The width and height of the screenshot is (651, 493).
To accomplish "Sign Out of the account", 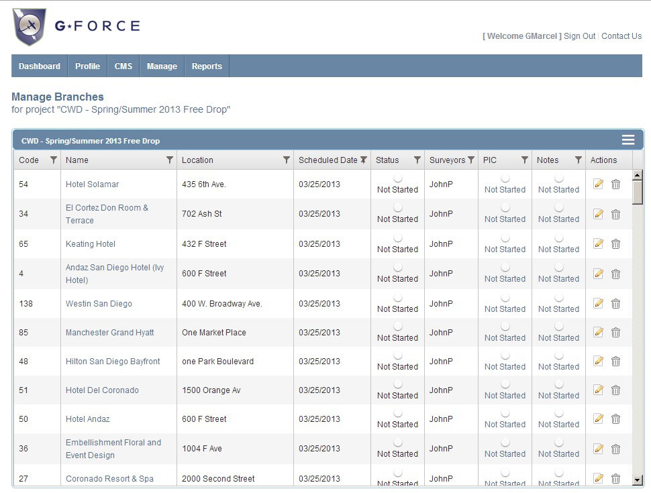I will (579, 36).
